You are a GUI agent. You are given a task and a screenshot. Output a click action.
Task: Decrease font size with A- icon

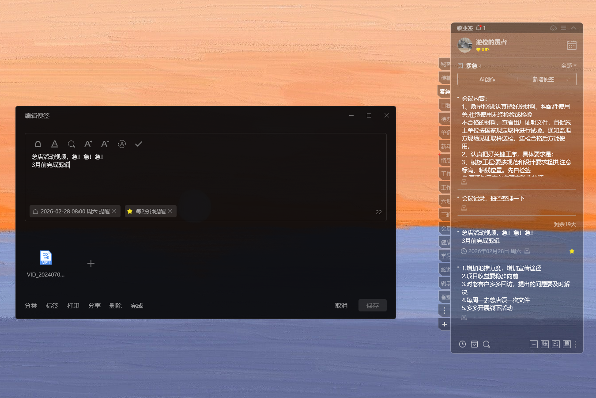point(105,144)
